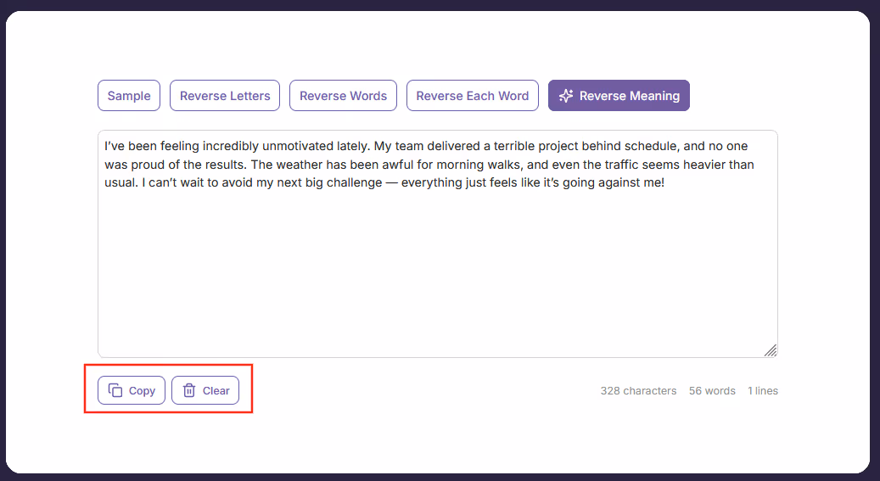Select the Reverse Letters button

pos(225,95)
